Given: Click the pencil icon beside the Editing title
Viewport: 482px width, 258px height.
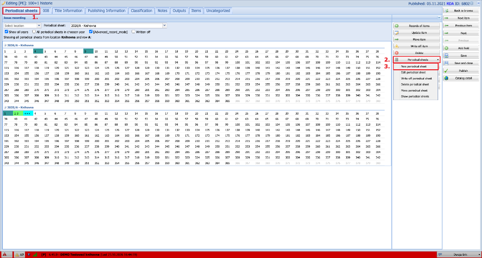Looking at the screenshot, I should pos(3,3).
